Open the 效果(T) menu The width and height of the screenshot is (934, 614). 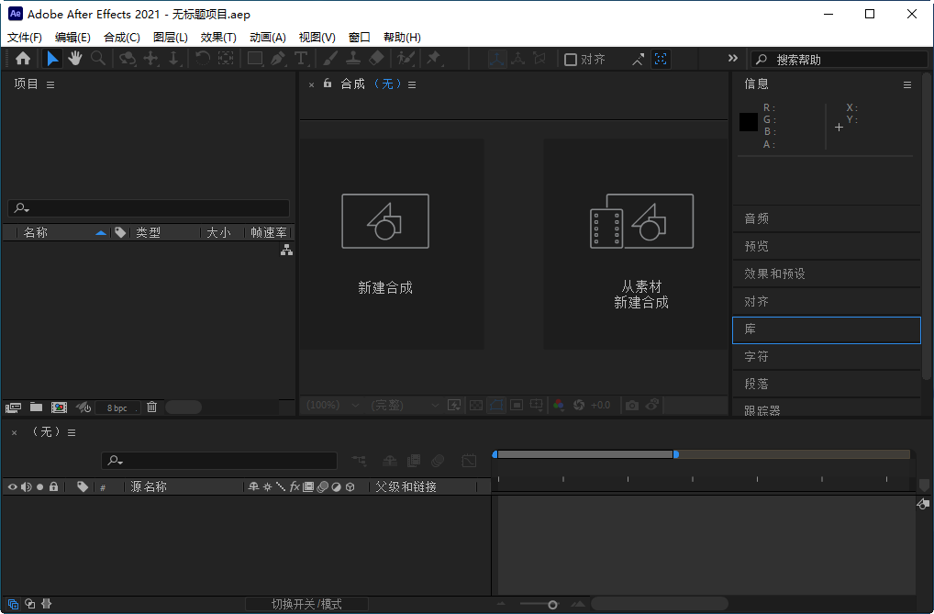[x=217, y=37]
